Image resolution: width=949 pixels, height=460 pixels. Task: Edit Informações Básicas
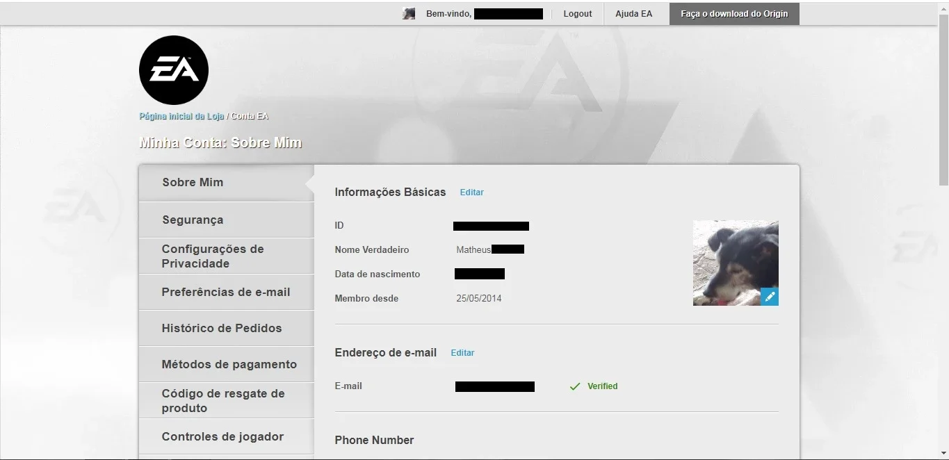point(471,192)
